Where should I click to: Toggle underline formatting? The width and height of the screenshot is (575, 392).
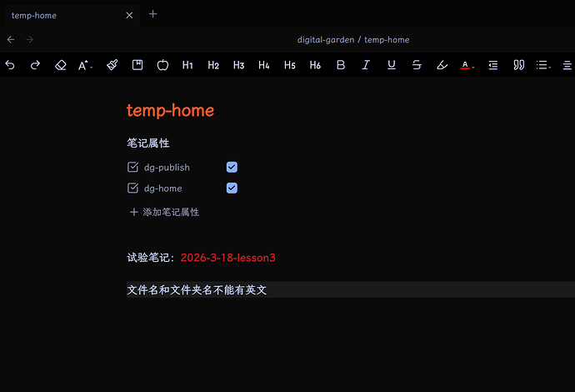click(x=392, y=65)
